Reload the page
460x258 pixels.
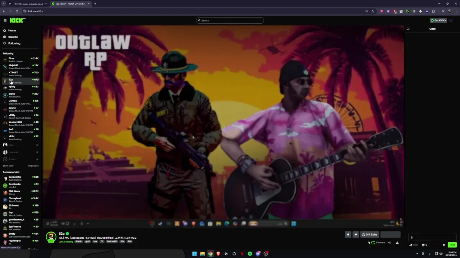[x=17, y=11]
